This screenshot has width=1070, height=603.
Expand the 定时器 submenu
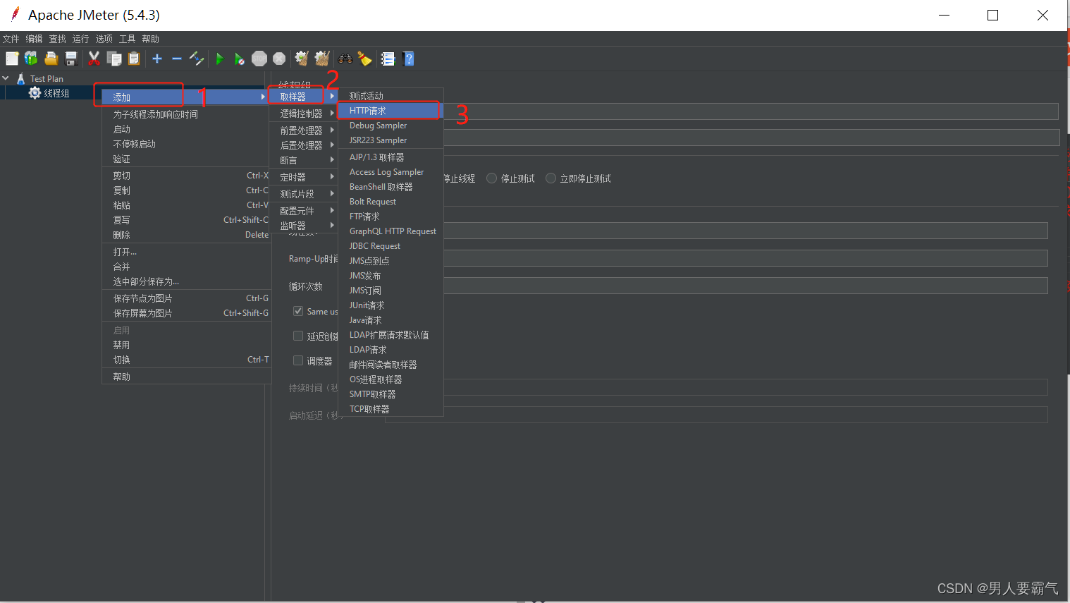tap(304, 177)
